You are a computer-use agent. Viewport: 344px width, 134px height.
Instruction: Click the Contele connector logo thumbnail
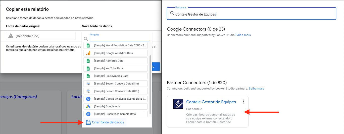178,104
